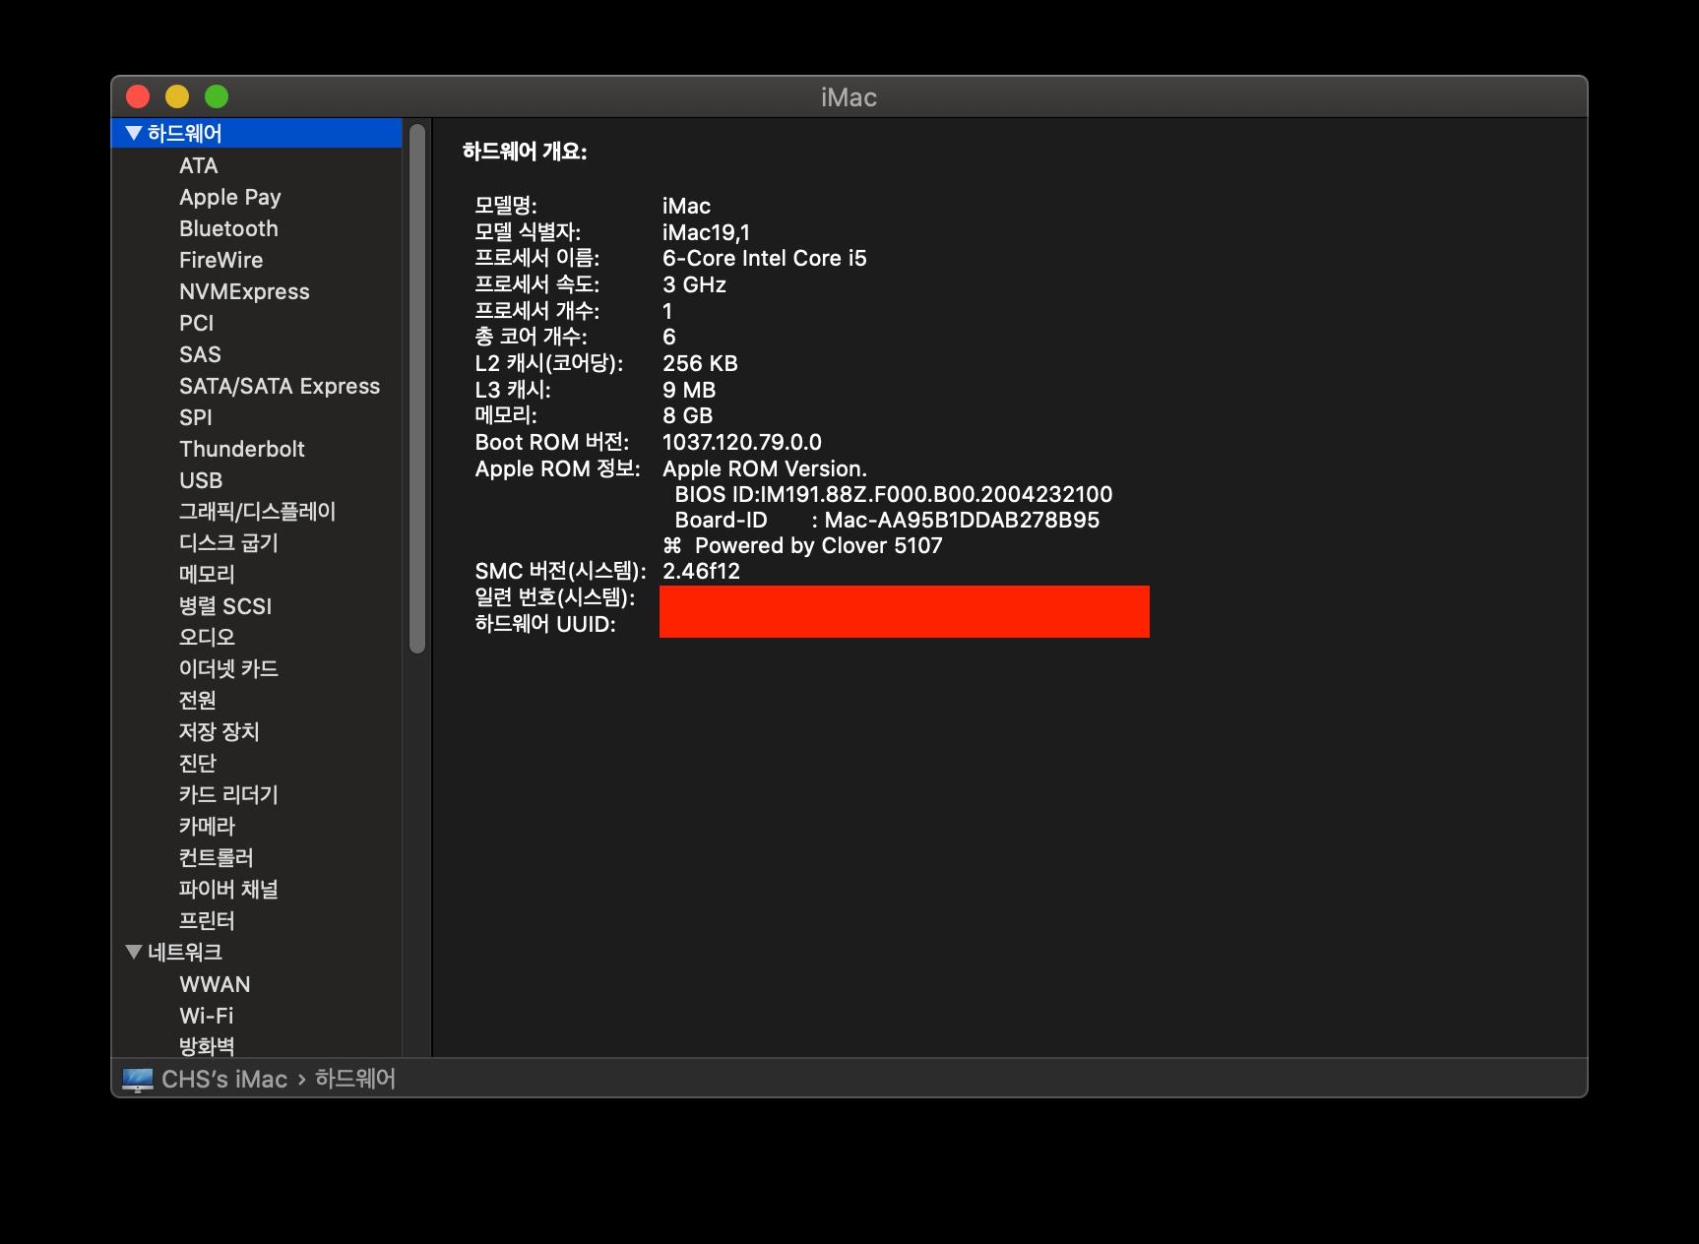Click 하드웨어 in the bottom path bar

pyautogui.click(x=355, y=1080)
